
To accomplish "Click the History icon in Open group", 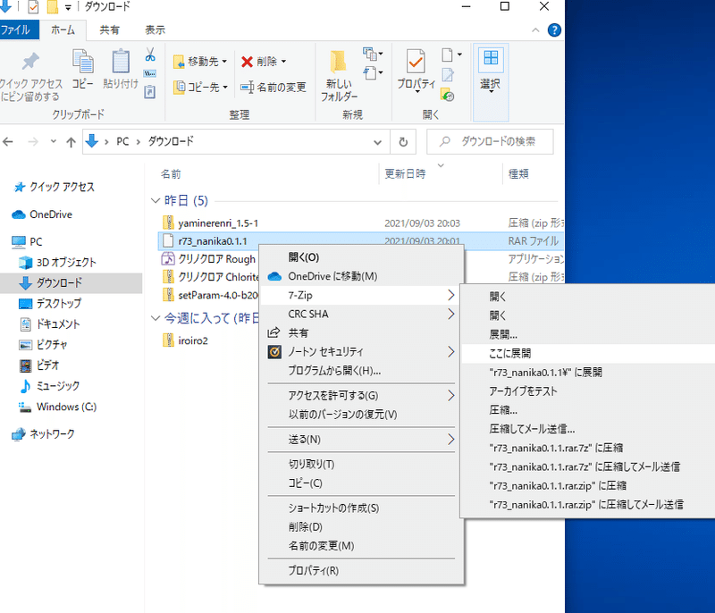I will [x=448, y=95].
